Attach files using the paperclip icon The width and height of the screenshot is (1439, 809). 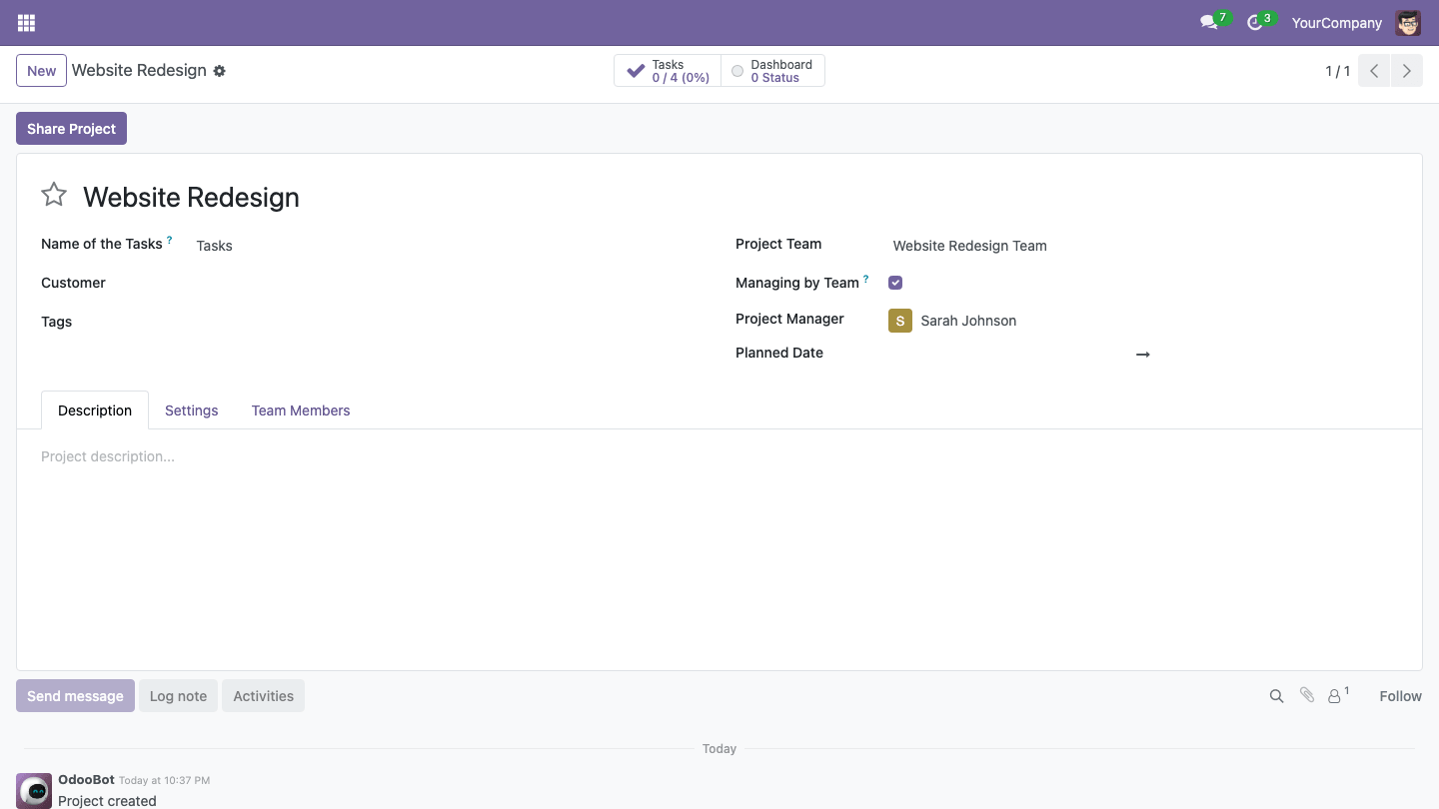pos(1307,695)
